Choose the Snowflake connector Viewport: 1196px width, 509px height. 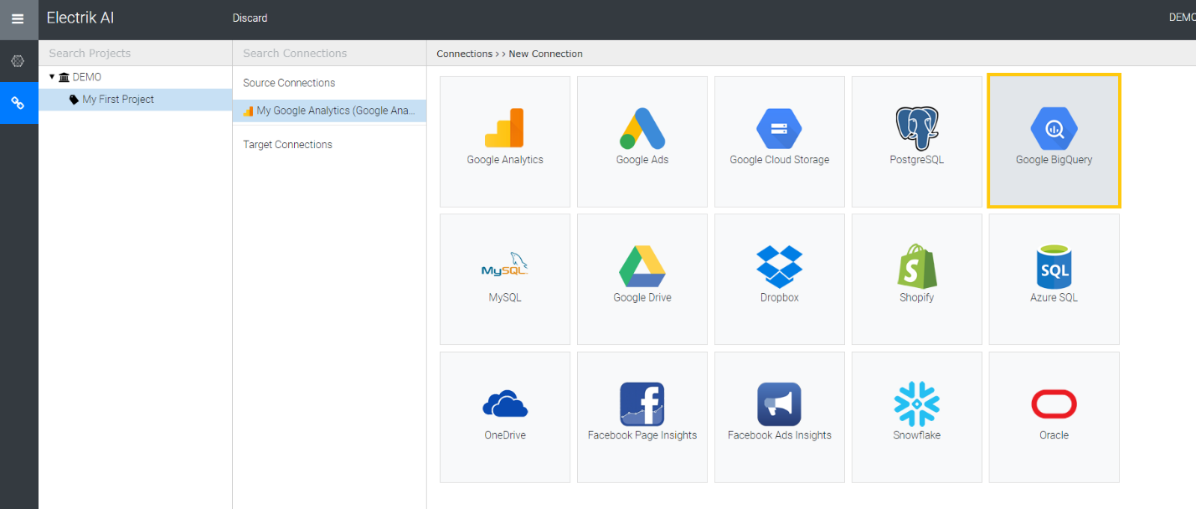tap(916, 416)
